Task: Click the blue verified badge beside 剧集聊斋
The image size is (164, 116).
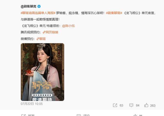Action: tap(39, 6)
